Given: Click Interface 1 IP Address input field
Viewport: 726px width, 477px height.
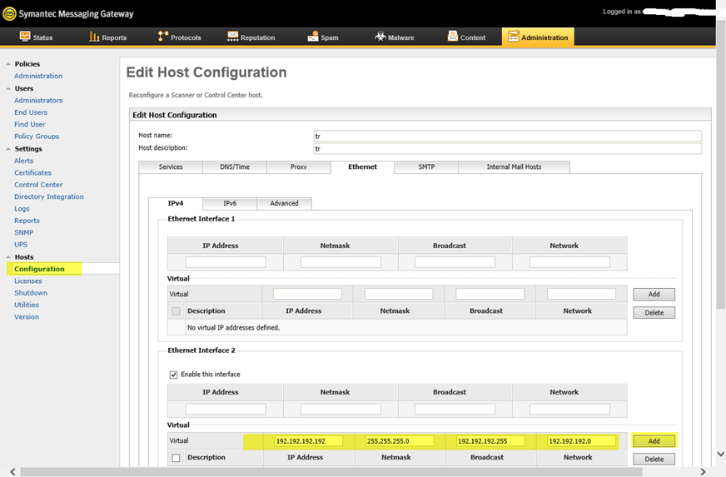Looking at the screenshot, I should [226, 262].
